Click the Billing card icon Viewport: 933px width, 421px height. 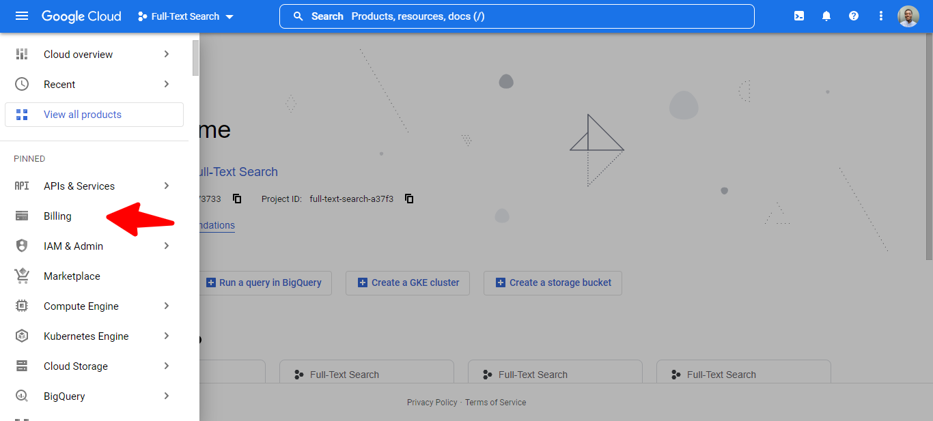[x=22, y=216]
